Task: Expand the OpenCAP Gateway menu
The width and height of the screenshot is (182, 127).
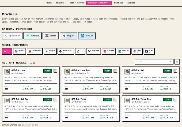Action: tap(99, 3)
